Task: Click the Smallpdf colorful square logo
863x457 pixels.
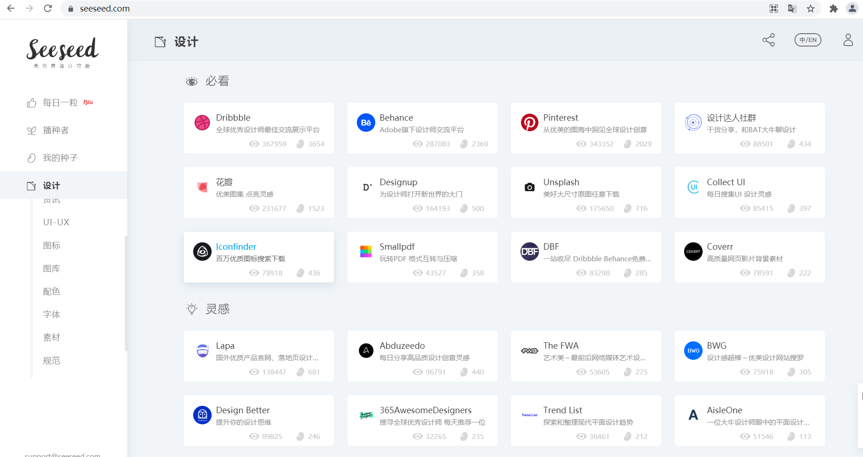Action: pos(366,252)
